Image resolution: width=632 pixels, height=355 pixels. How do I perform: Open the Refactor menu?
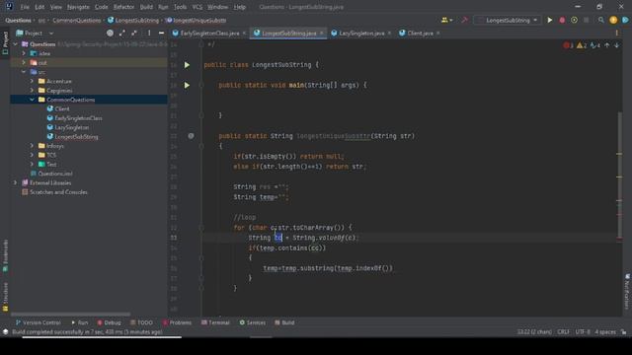point(123,7)
